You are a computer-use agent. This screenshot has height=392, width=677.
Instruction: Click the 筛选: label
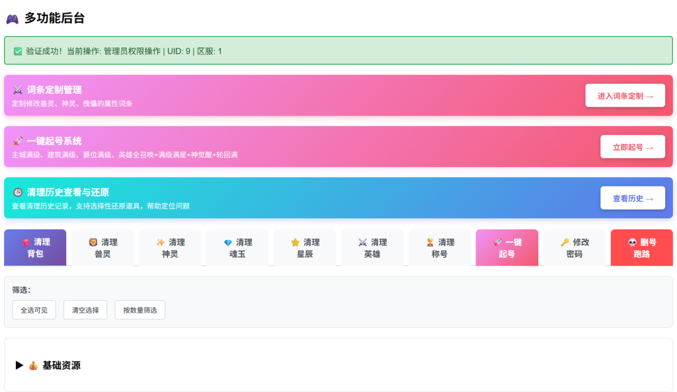(x=22, y=290)
